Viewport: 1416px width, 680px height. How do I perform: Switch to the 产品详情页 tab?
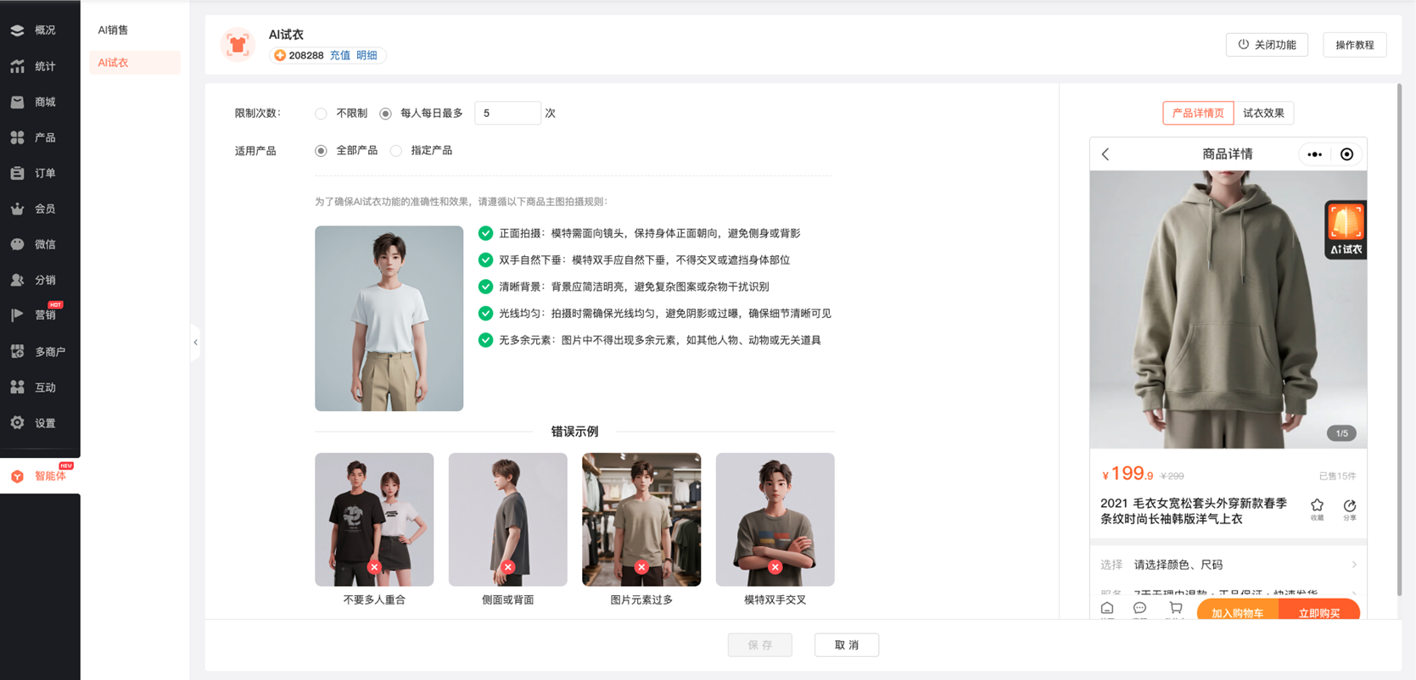coord(1197,113)
